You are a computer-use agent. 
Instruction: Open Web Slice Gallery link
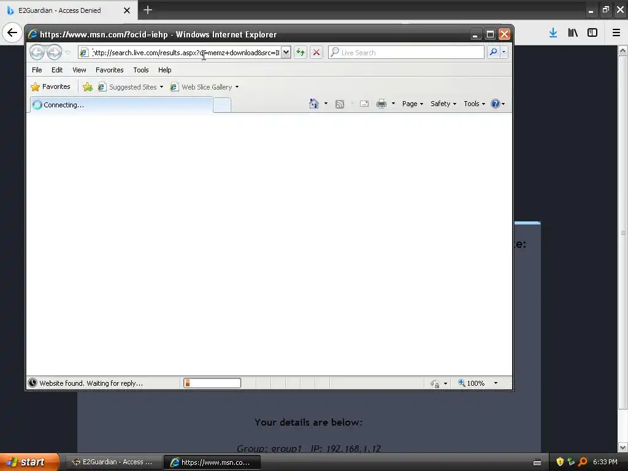point(204,87)
